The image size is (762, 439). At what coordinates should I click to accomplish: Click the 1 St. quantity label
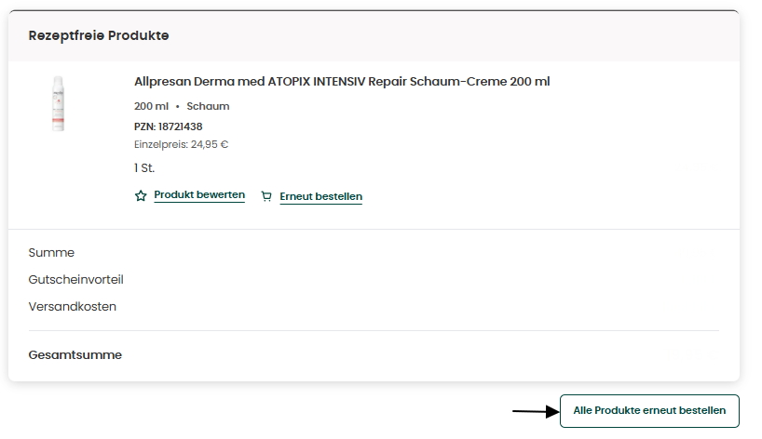144,168
